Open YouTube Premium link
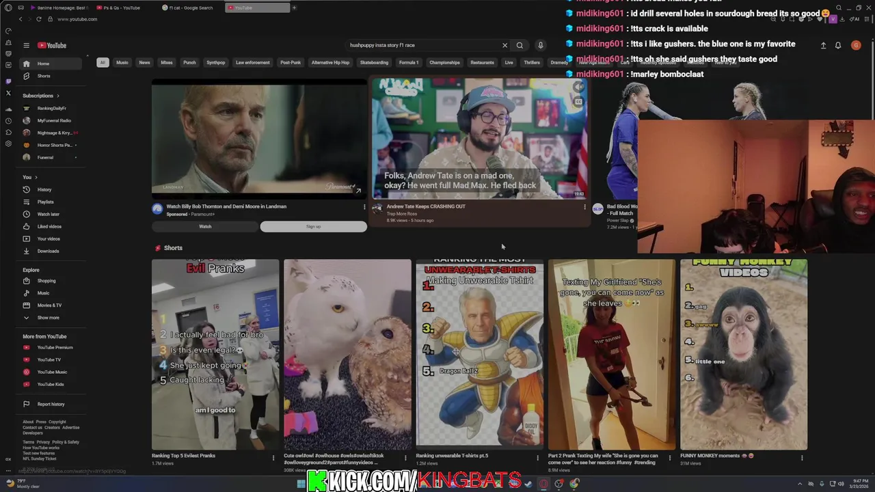 tap(52, 348)
